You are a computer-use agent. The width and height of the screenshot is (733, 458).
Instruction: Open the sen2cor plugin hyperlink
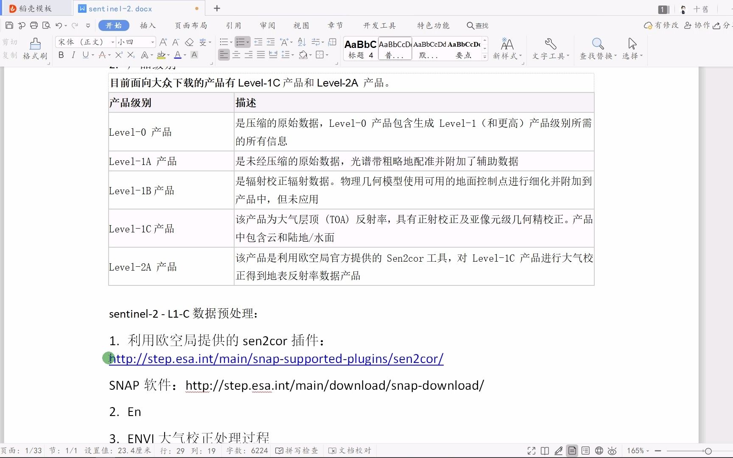[x=276, y=359]
